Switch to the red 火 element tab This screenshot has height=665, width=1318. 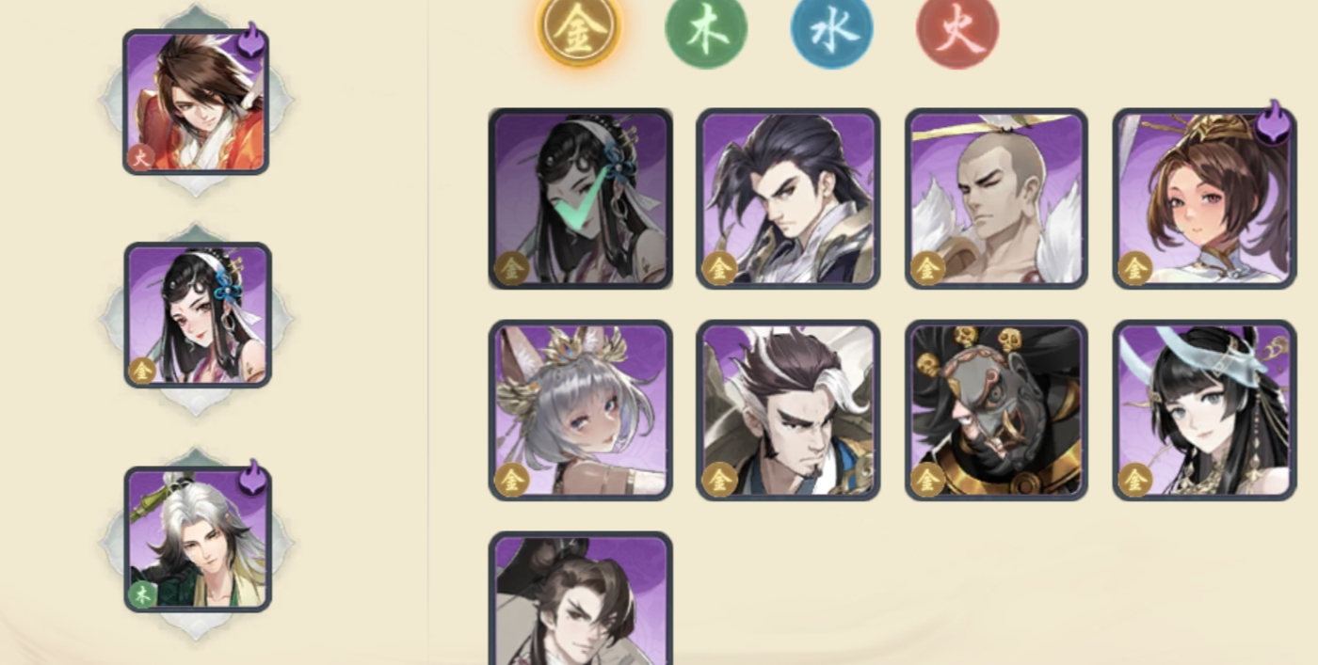pyautogui.click(x=957, y=30)
